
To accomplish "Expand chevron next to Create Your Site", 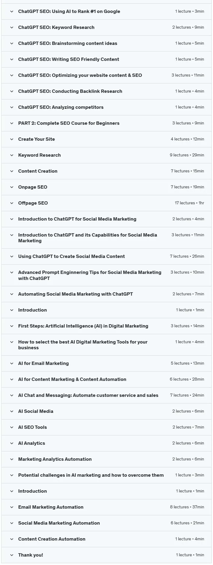I will click(x=12, y=139).
